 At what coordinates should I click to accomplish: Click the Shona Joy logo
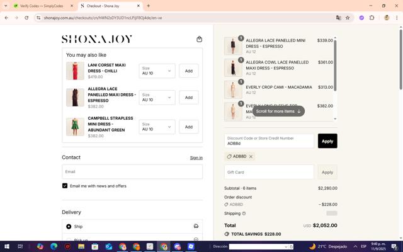(97, 39)
